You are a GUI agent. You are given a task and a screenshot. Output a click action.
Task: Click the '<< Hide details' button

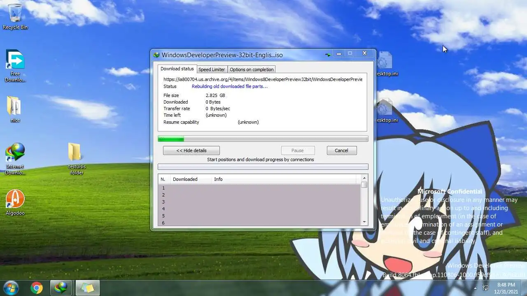(x=191, y=150)
